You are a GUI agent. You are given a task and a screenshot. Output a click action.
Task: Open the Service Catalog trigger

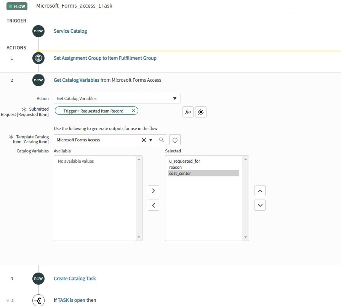click(x=70, y=31)
